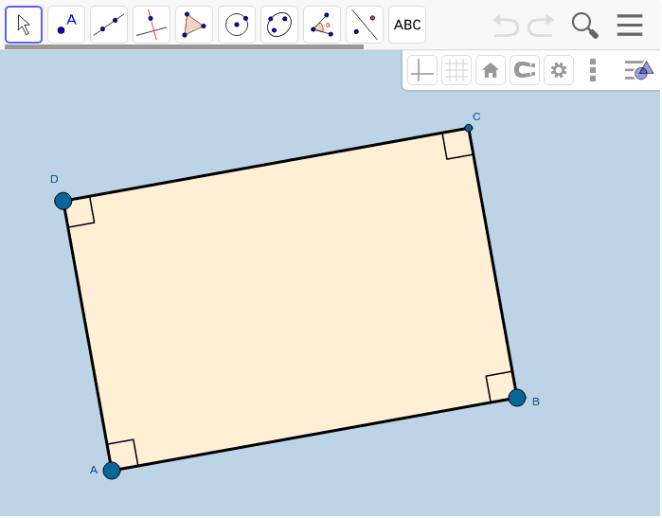Toggle the coordinate axes display
Screen dimensions: 662x518
422,70
